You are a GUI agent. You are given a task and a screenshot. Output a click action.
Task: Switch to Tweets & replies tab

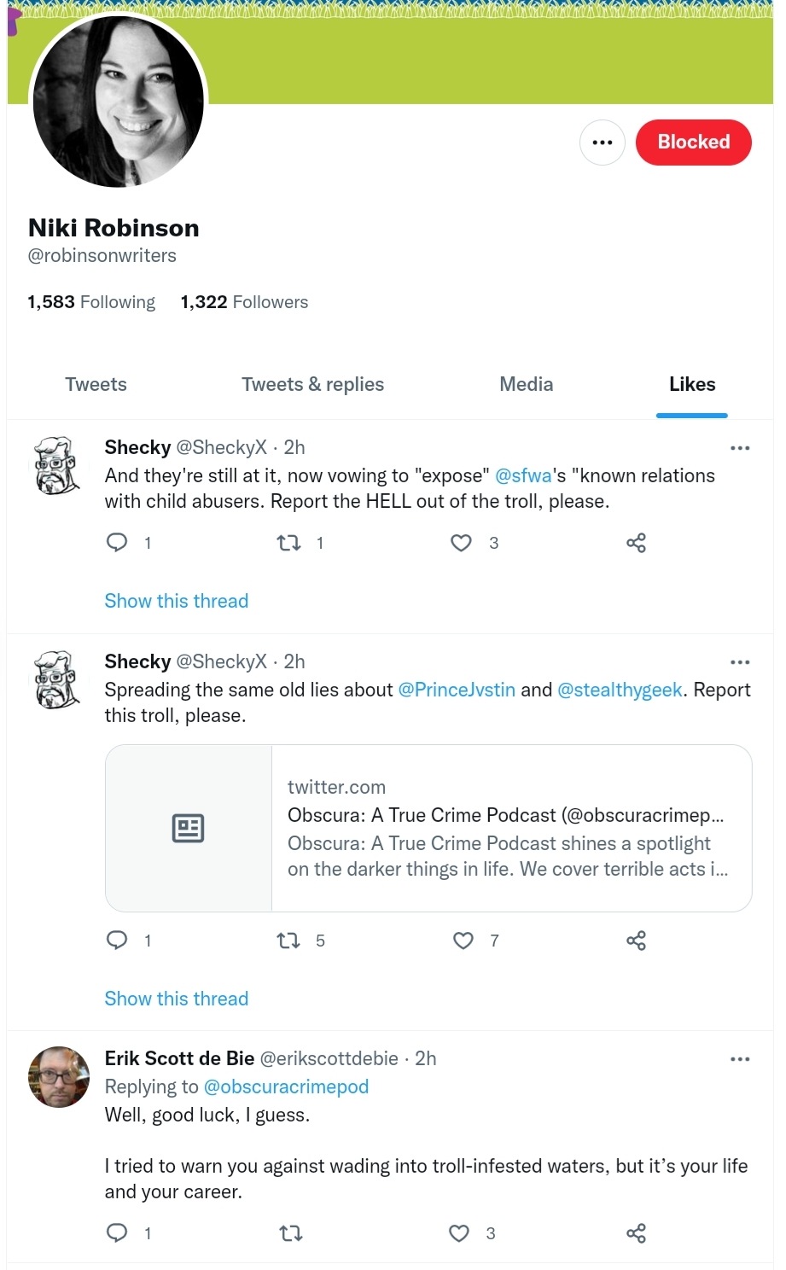point(313,384)
